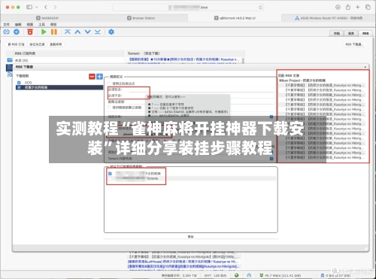Open the 编辑 menu
376x279 pixels.
pyautogui.click(x=18, y=24)
